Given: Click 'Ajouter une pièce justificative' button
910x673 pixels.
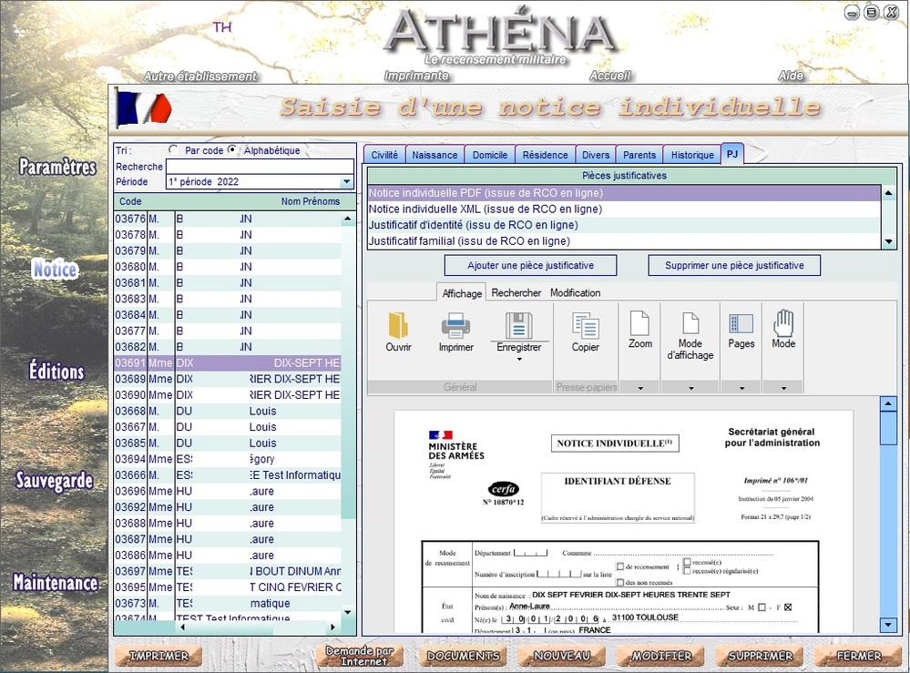Looking at the screenshot, I should click(530, 266).
